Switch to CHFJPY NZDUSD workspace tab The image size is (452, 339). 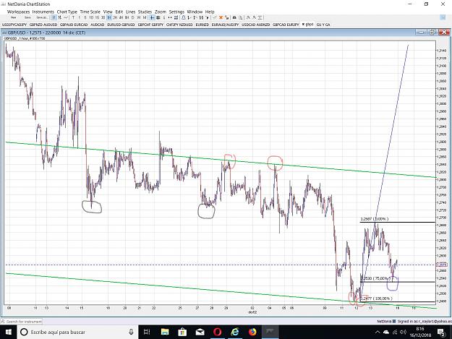tap(179, 25)
